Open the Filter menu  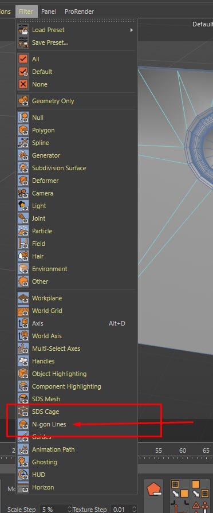tap(26, 11)
